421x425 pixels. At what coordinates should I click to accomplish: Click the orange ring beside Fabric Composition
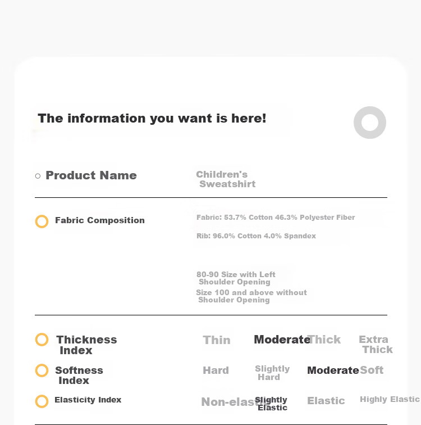[x=42, y=221]
